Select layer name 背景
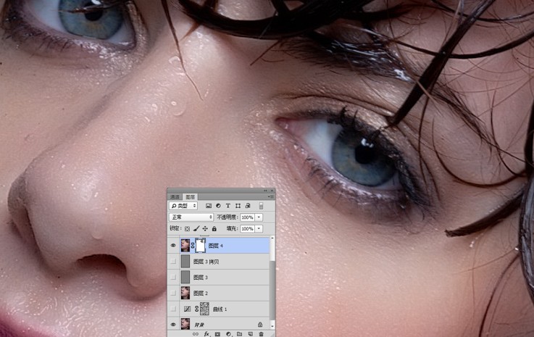Screen dimensions: 534x337 pos(199,325)
